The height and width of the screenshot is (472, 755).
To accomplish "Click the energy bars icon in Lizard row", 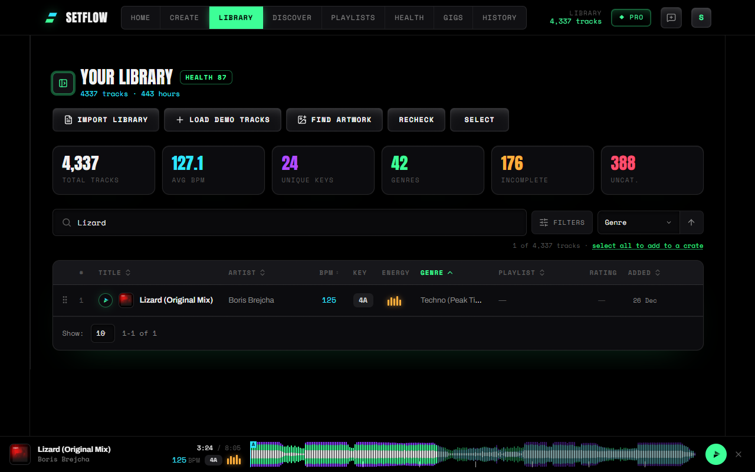I will [x=394, y=301].
